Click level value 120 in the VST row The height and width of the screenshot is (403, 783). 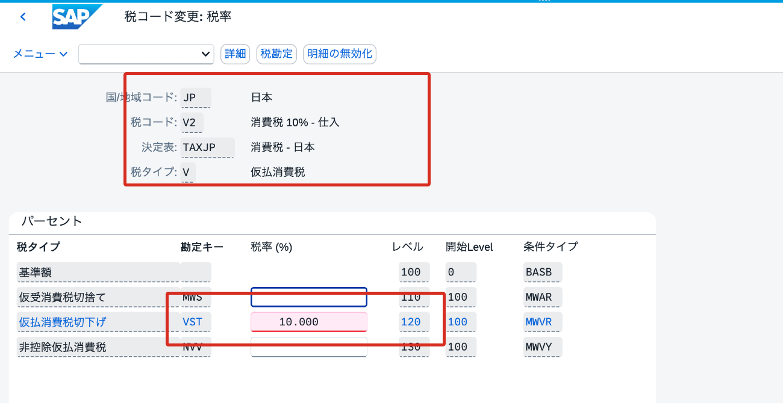pyautogui.click(x=414, y=322)
